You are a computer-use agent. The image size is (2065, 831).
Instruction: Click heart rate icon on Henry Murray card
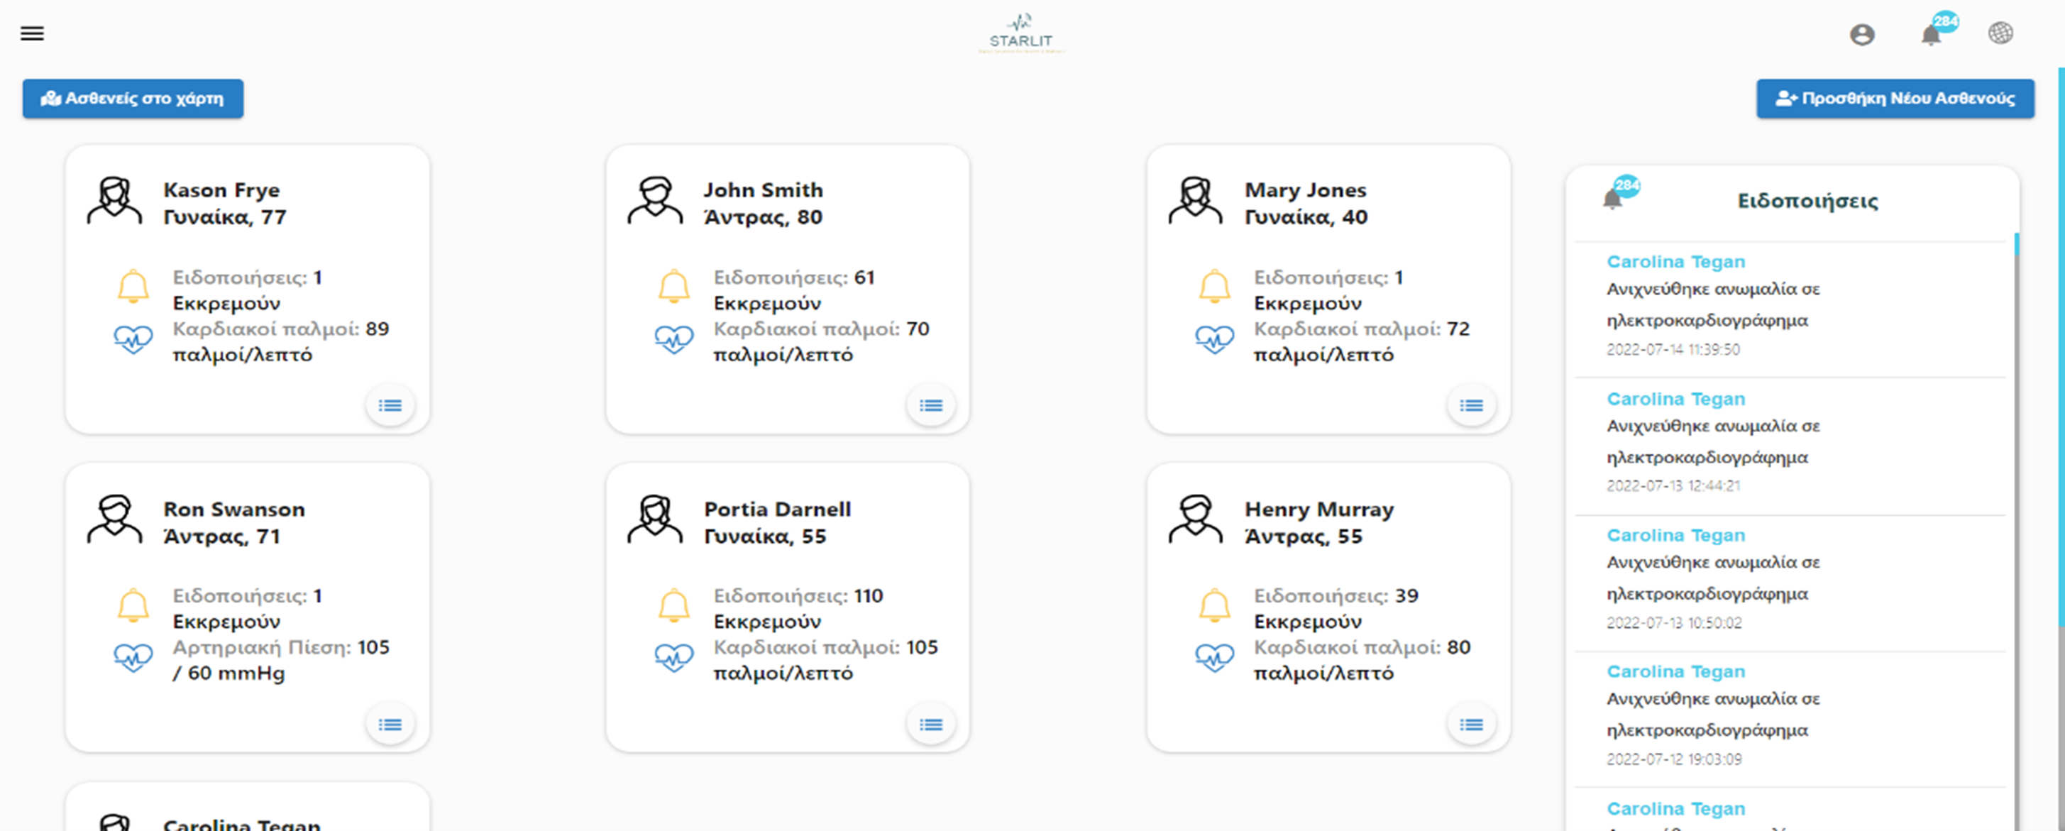(1214, 658)
